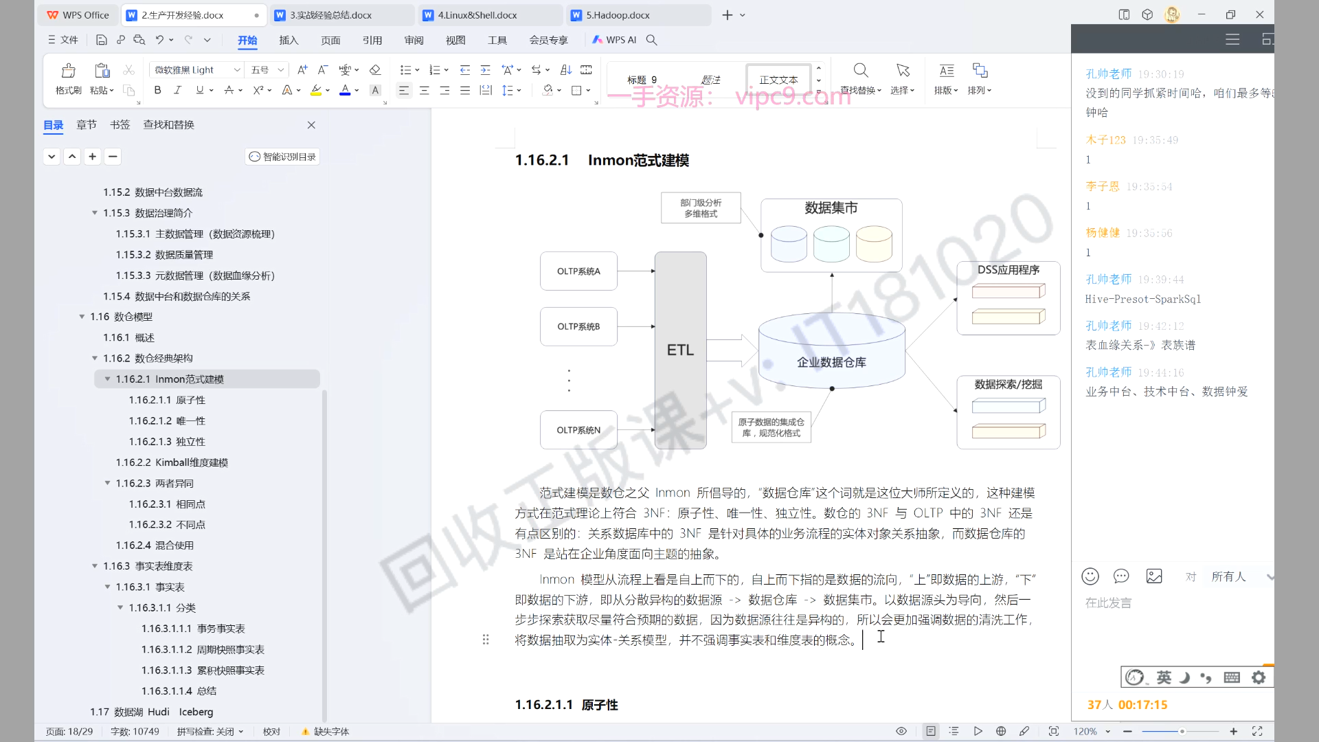Open the font size dropdown

tap(280, 70)
